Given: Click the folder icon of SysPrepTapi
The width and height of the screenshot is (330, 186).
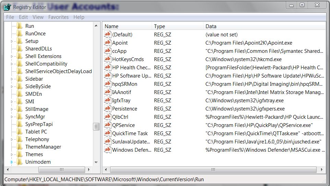Looking at the screenshot, I should (x=20, y=124).
